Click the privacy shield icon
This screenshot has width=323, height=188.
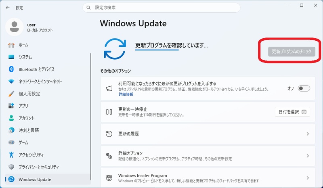[11, 167]
